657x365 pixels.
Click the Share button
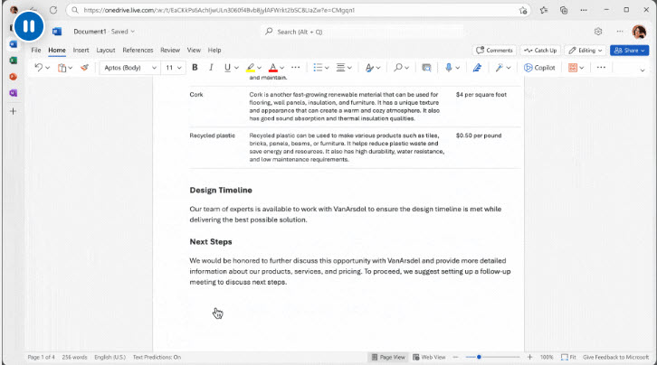point(629,51)
